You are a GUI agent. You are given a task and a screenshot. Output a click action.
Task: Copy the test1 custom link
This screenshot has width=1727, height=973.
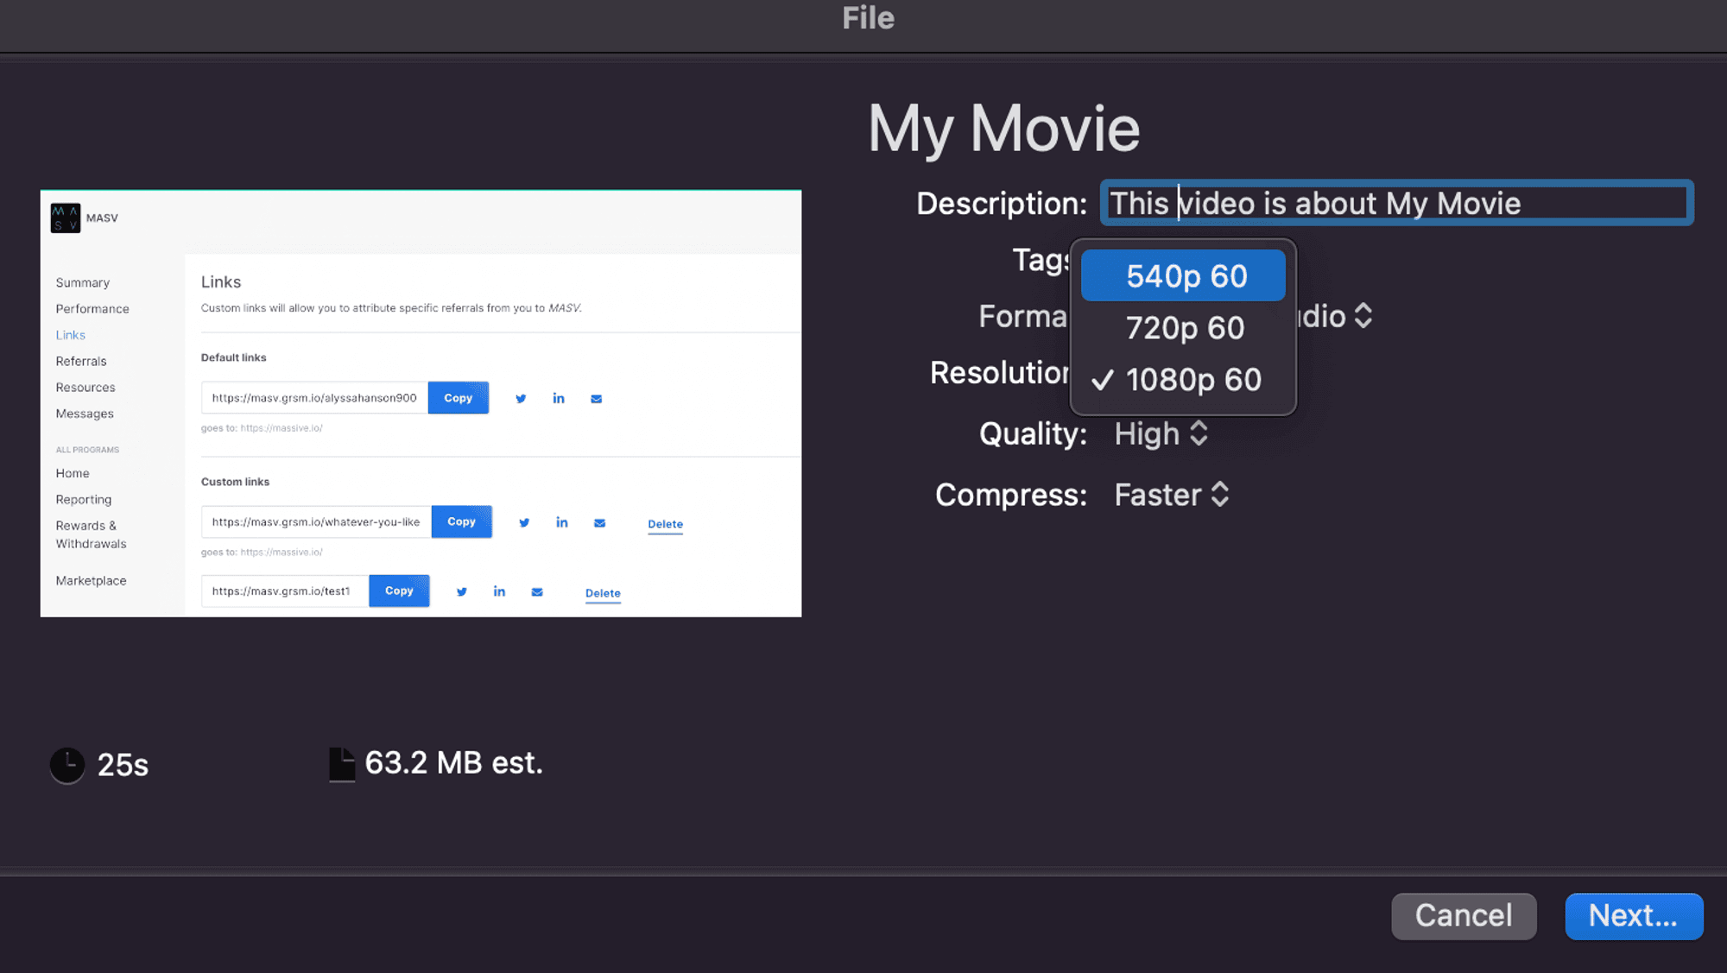pos(399,591)
